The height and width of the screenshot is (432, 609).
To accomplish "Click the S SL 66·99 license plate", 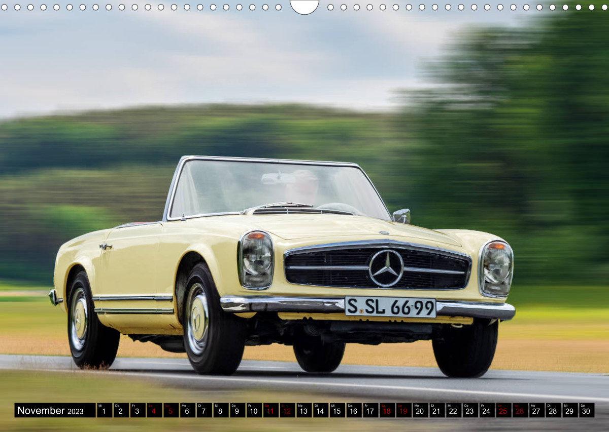I will [390, 307].
